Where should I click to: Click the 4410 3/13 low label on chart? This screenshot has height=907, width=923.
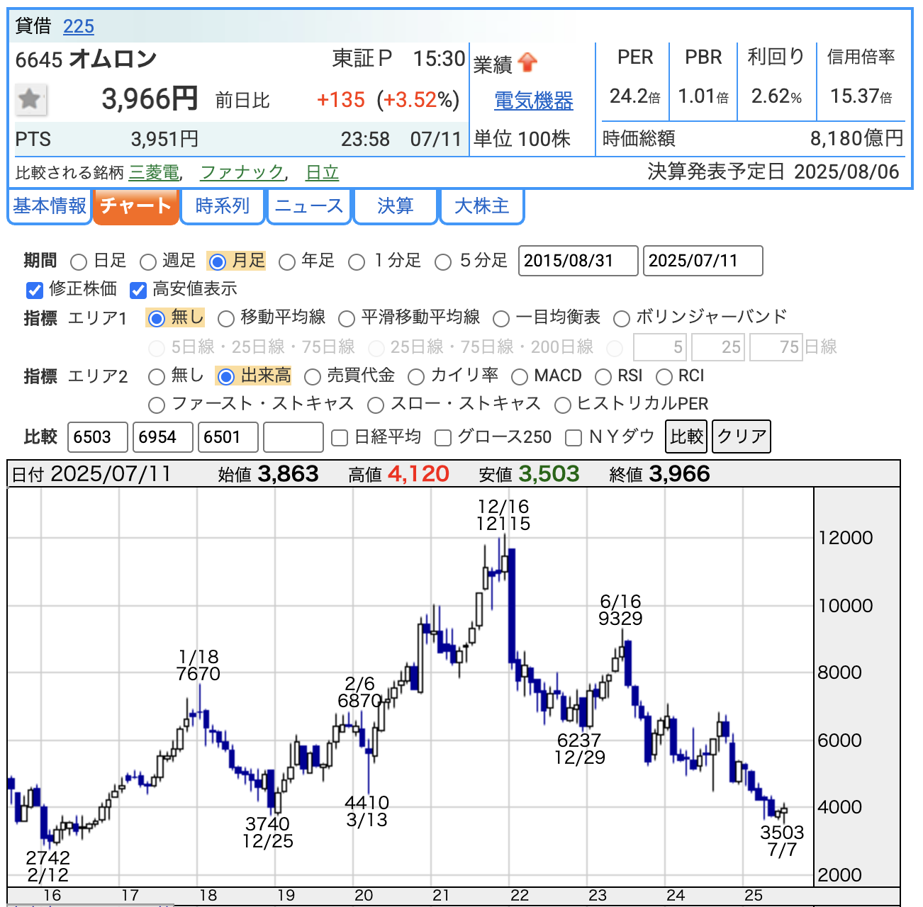click(367, 811)
